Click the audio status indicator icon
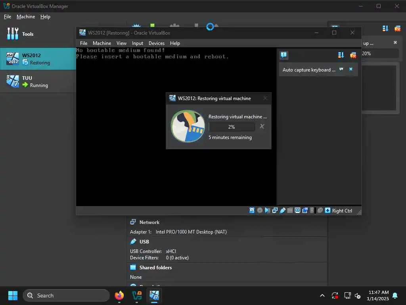This screenshot has width=406, height=305. click(x=267, y=210)
